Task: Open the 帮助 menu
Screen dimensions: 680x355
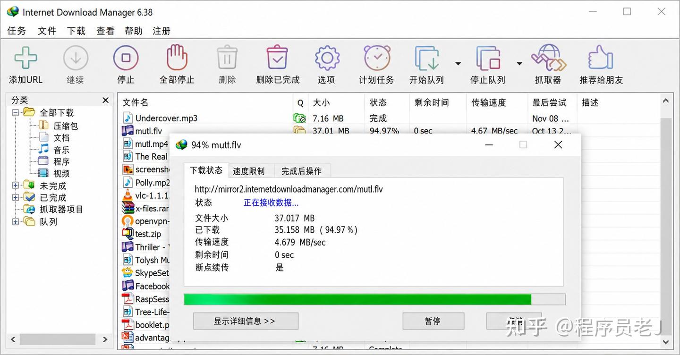Action: (134, 31)
